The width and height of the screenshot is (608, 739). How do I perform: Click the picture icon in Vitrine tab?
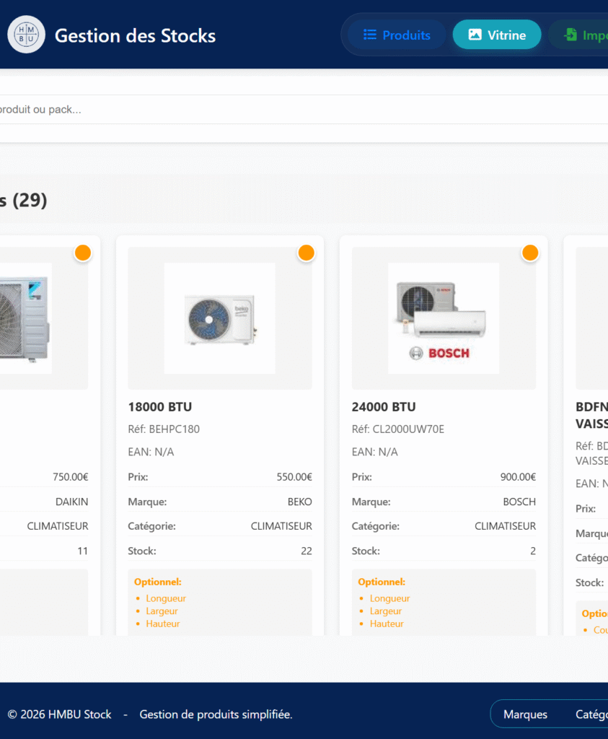tap(475, 35)
